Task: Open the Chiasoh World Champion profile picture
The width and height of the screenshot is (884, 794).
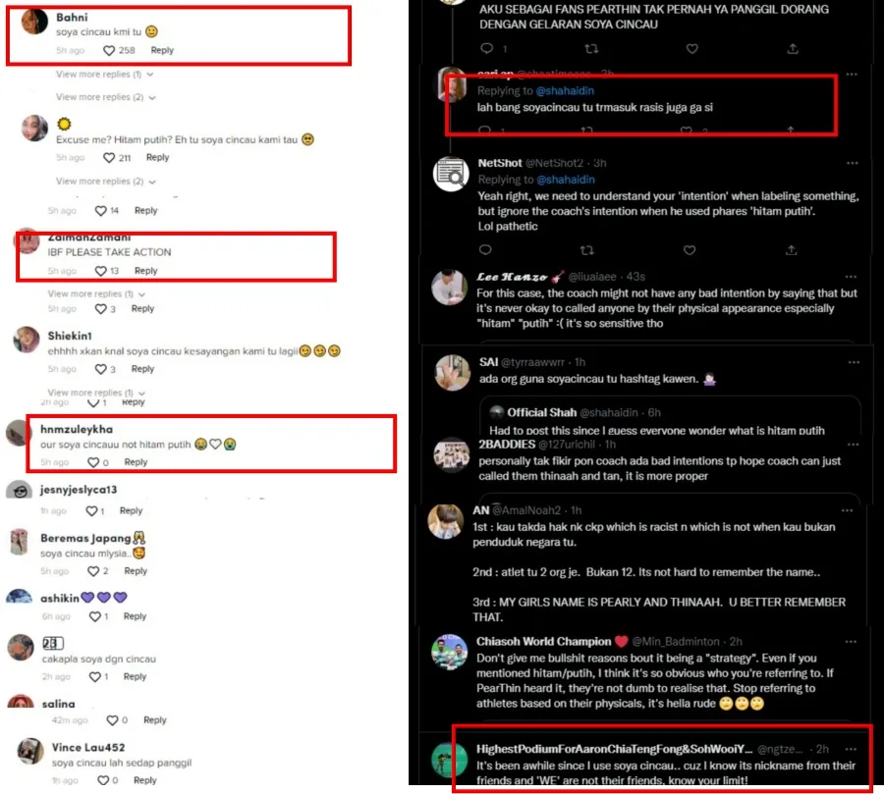Action: (x=449, y=652)
